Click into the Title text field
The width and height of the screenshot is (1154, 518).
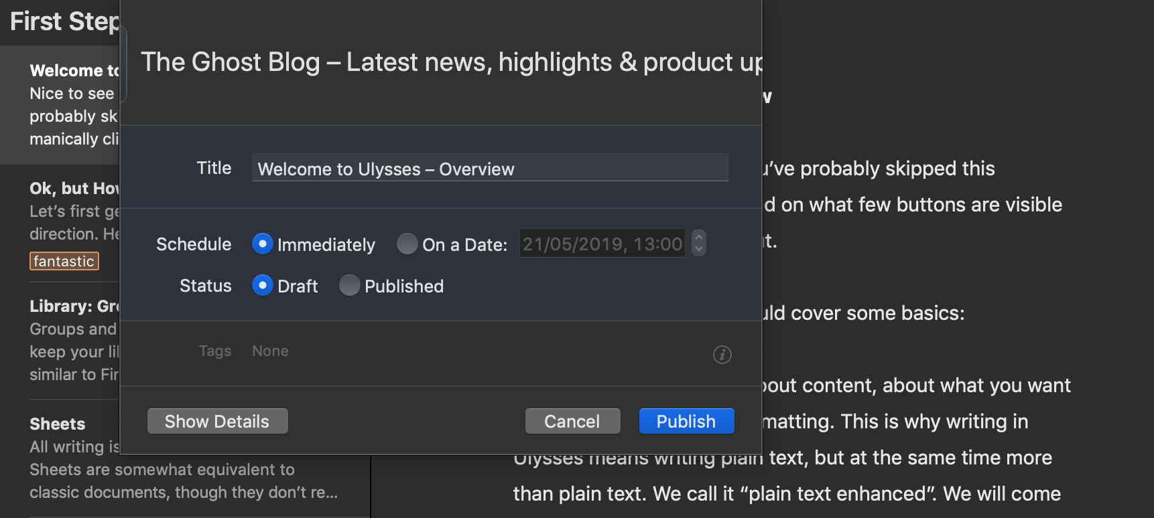coord(489,168)
